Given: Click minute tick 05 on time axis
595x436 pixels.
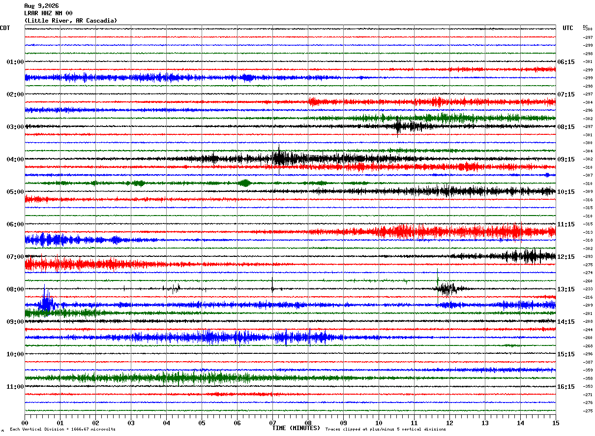Looking at the screenshot, I should pyautogui.click(x=202, y=423).
